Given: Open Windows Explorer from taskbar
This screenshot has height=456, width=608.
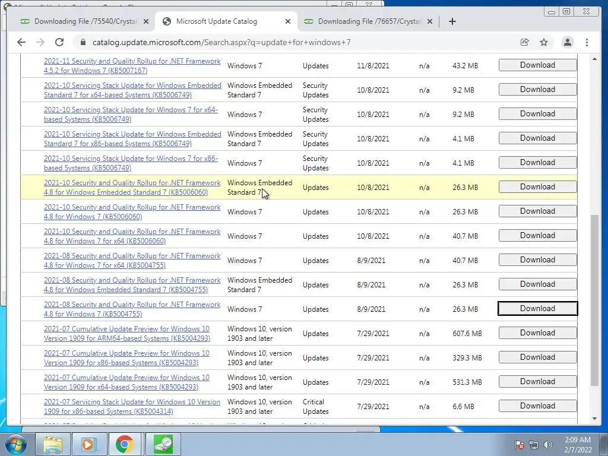Looking at the screenshot, I should 53,444.
